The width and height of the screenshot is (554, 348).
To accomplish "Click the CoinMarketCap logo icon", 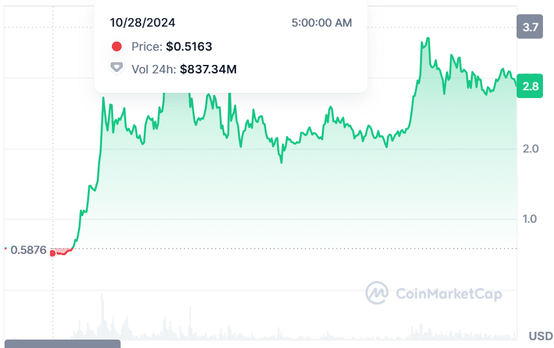I will pyautogui.click(x=377, y=293).
